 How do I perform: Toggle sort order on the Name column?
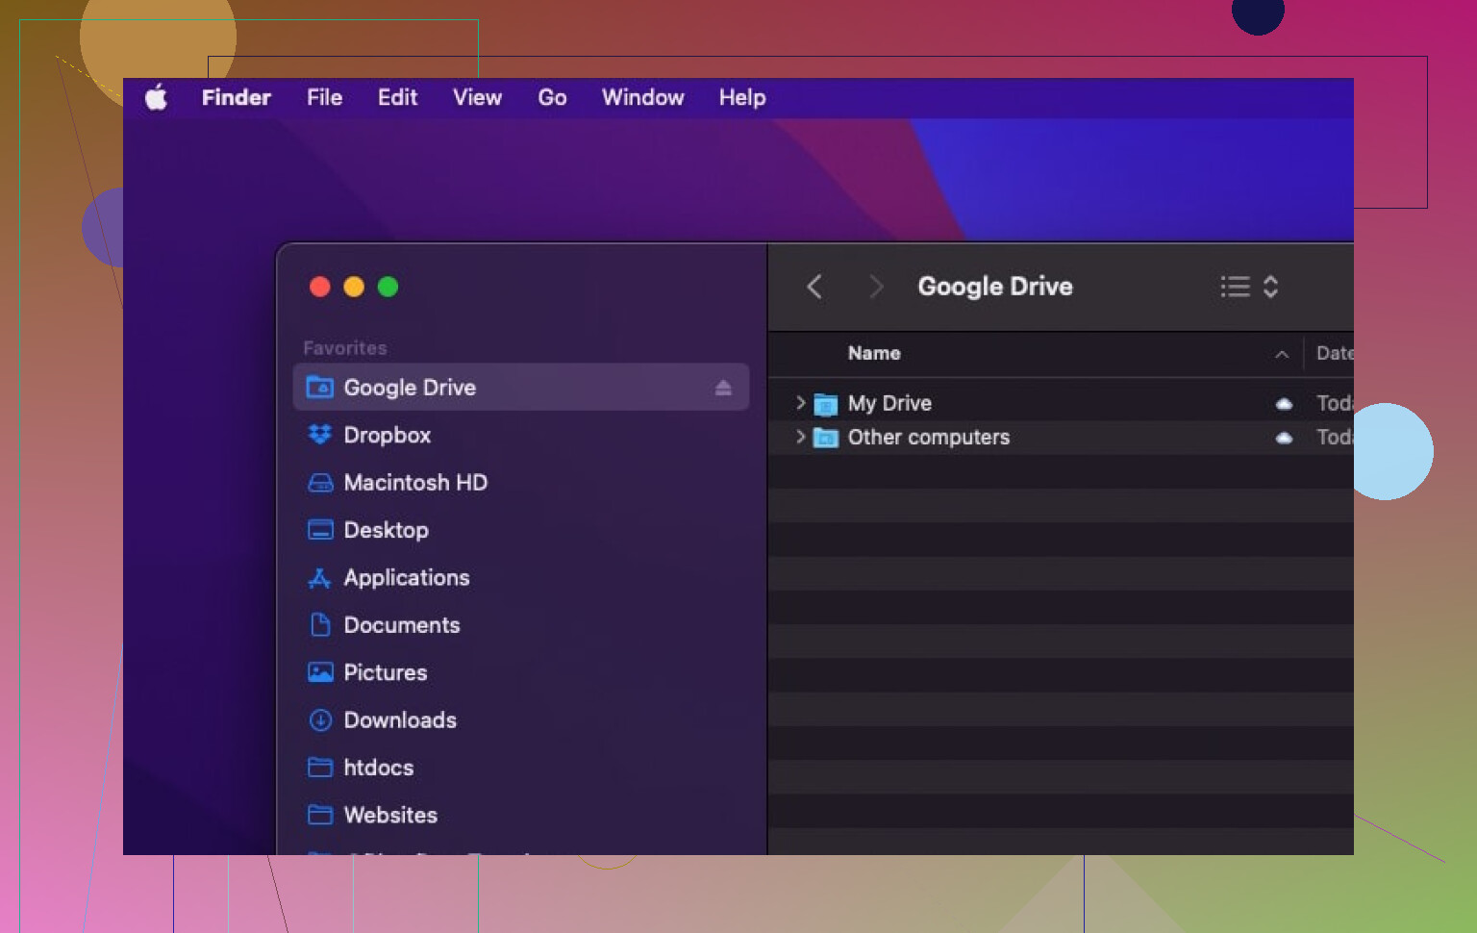coord(1281,354)
